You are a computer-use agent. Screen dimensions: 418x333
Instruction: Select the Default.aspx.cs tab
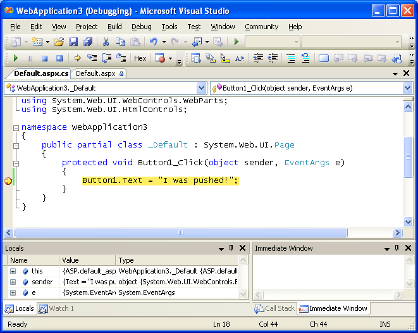(x=40, y=73)
